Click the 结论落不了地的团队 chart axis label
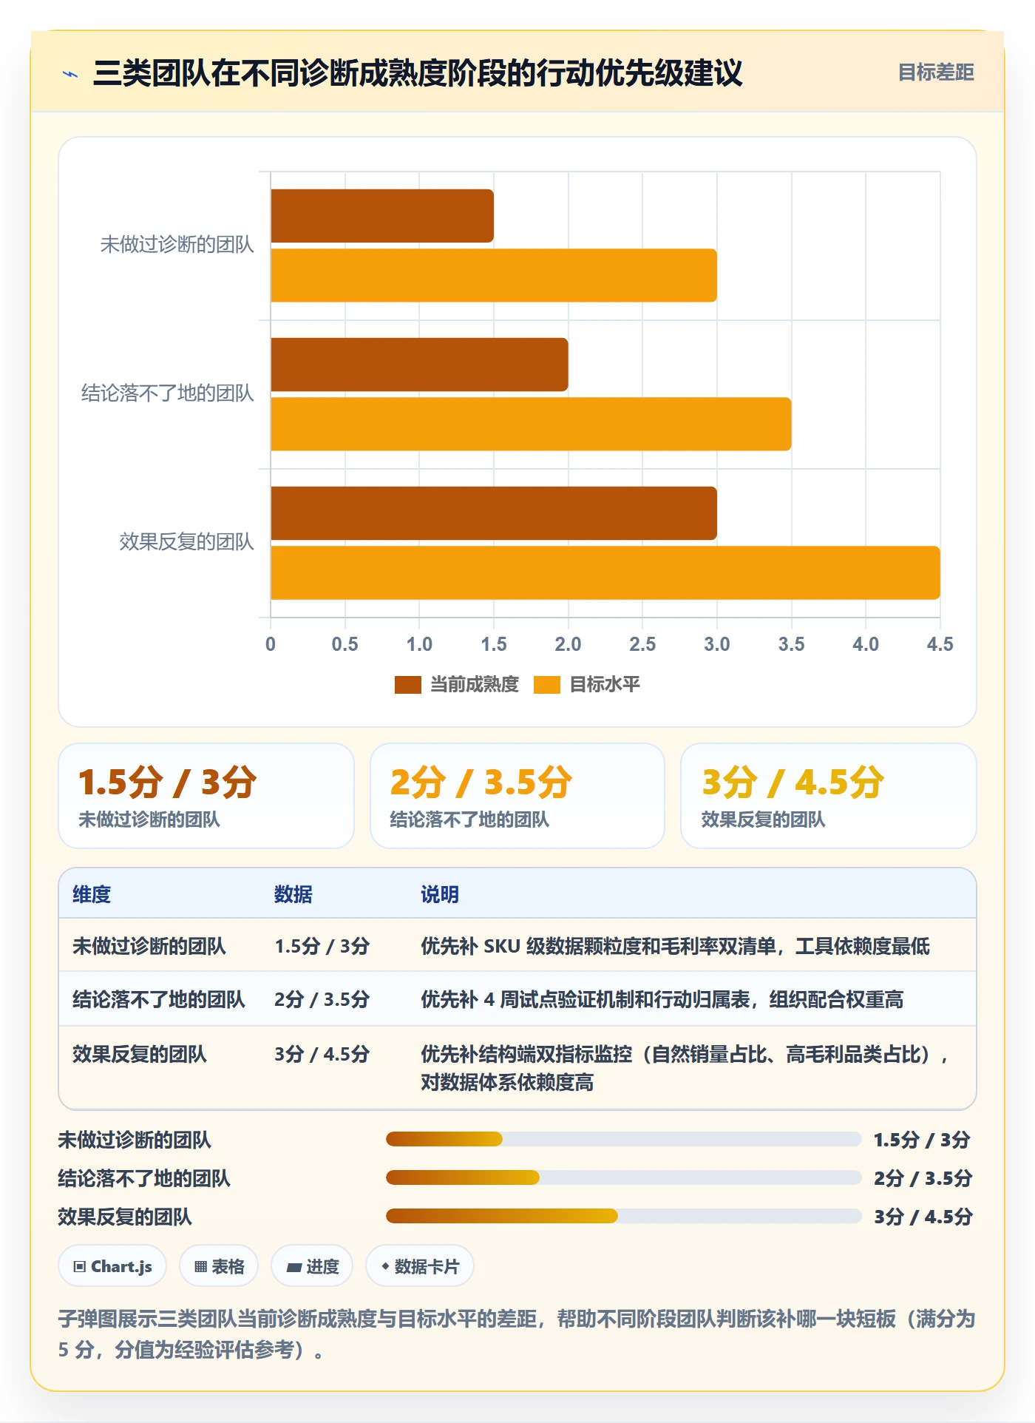This screenshot has width=1035, height=1423. pos(168,393)
